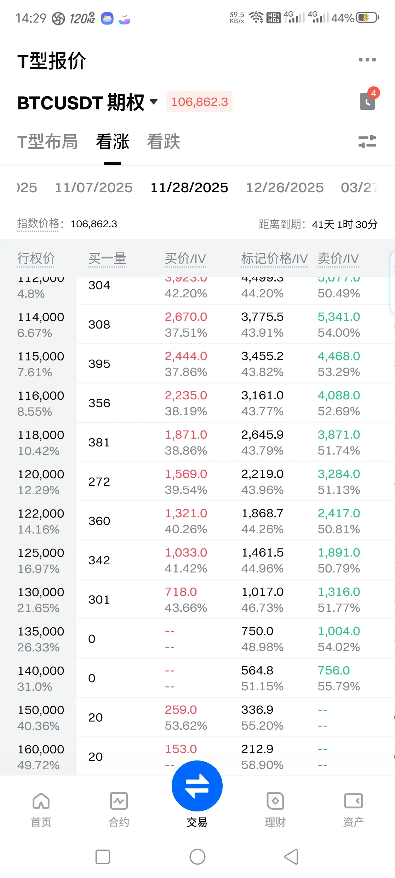Tap ask price 756.0
395x878 pixels.
334,670
